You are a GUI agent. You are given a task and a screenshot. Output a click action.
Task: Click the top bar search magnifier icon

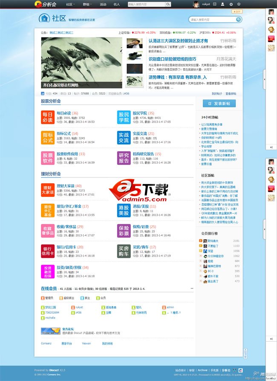[x=168, y=4]
